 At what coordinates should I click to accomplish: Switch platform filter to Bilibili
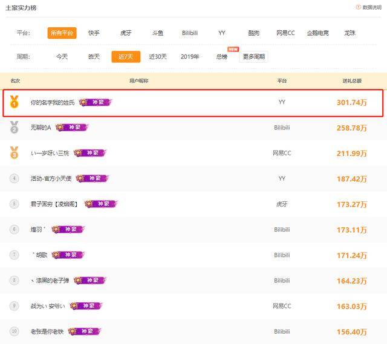(x=189, y=33)
